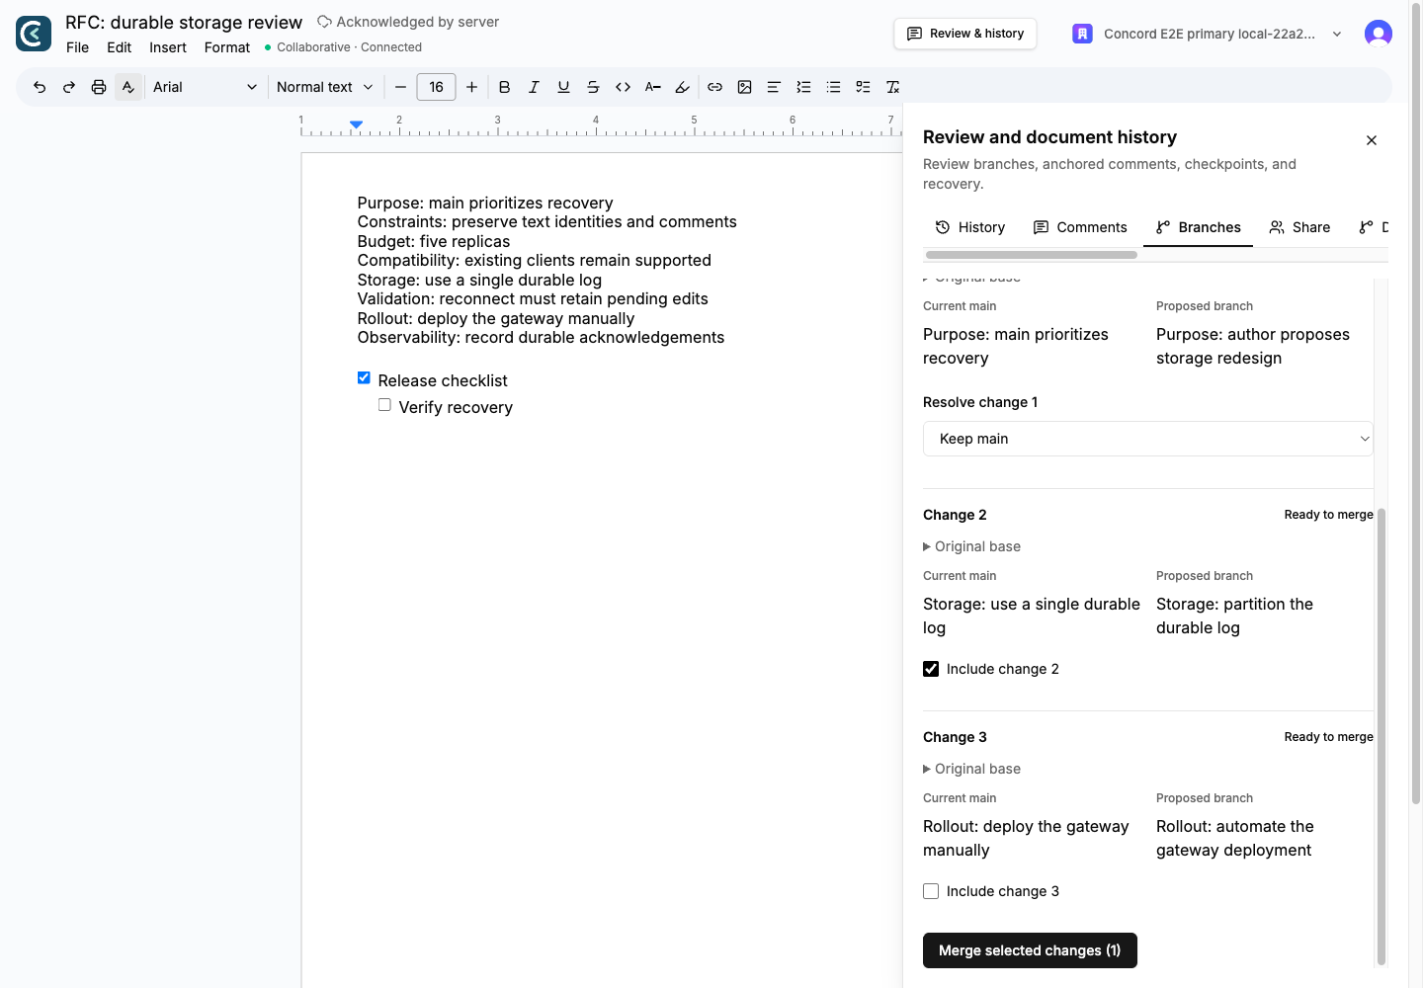The image size is (1423, 988).
Task: Click the Review & history button
Action: [965, 34]
